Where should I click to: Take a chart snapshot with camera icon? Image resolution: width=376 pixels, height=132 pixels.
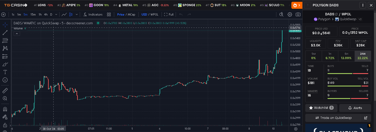click(x=298, y=14)
